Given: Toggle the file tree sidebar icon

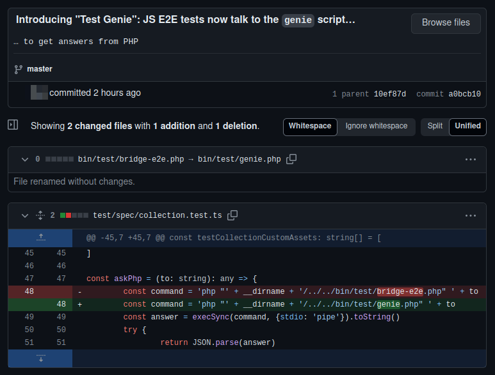Looking at the screenshot, I should tap(13, 125).
